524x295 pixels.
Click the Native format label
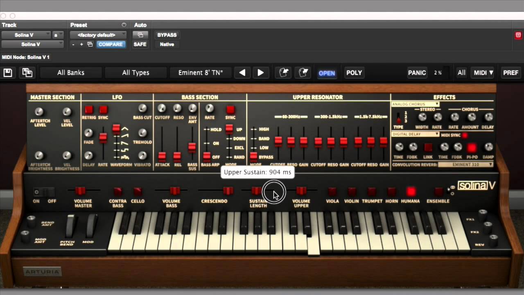tap(167, 44)
